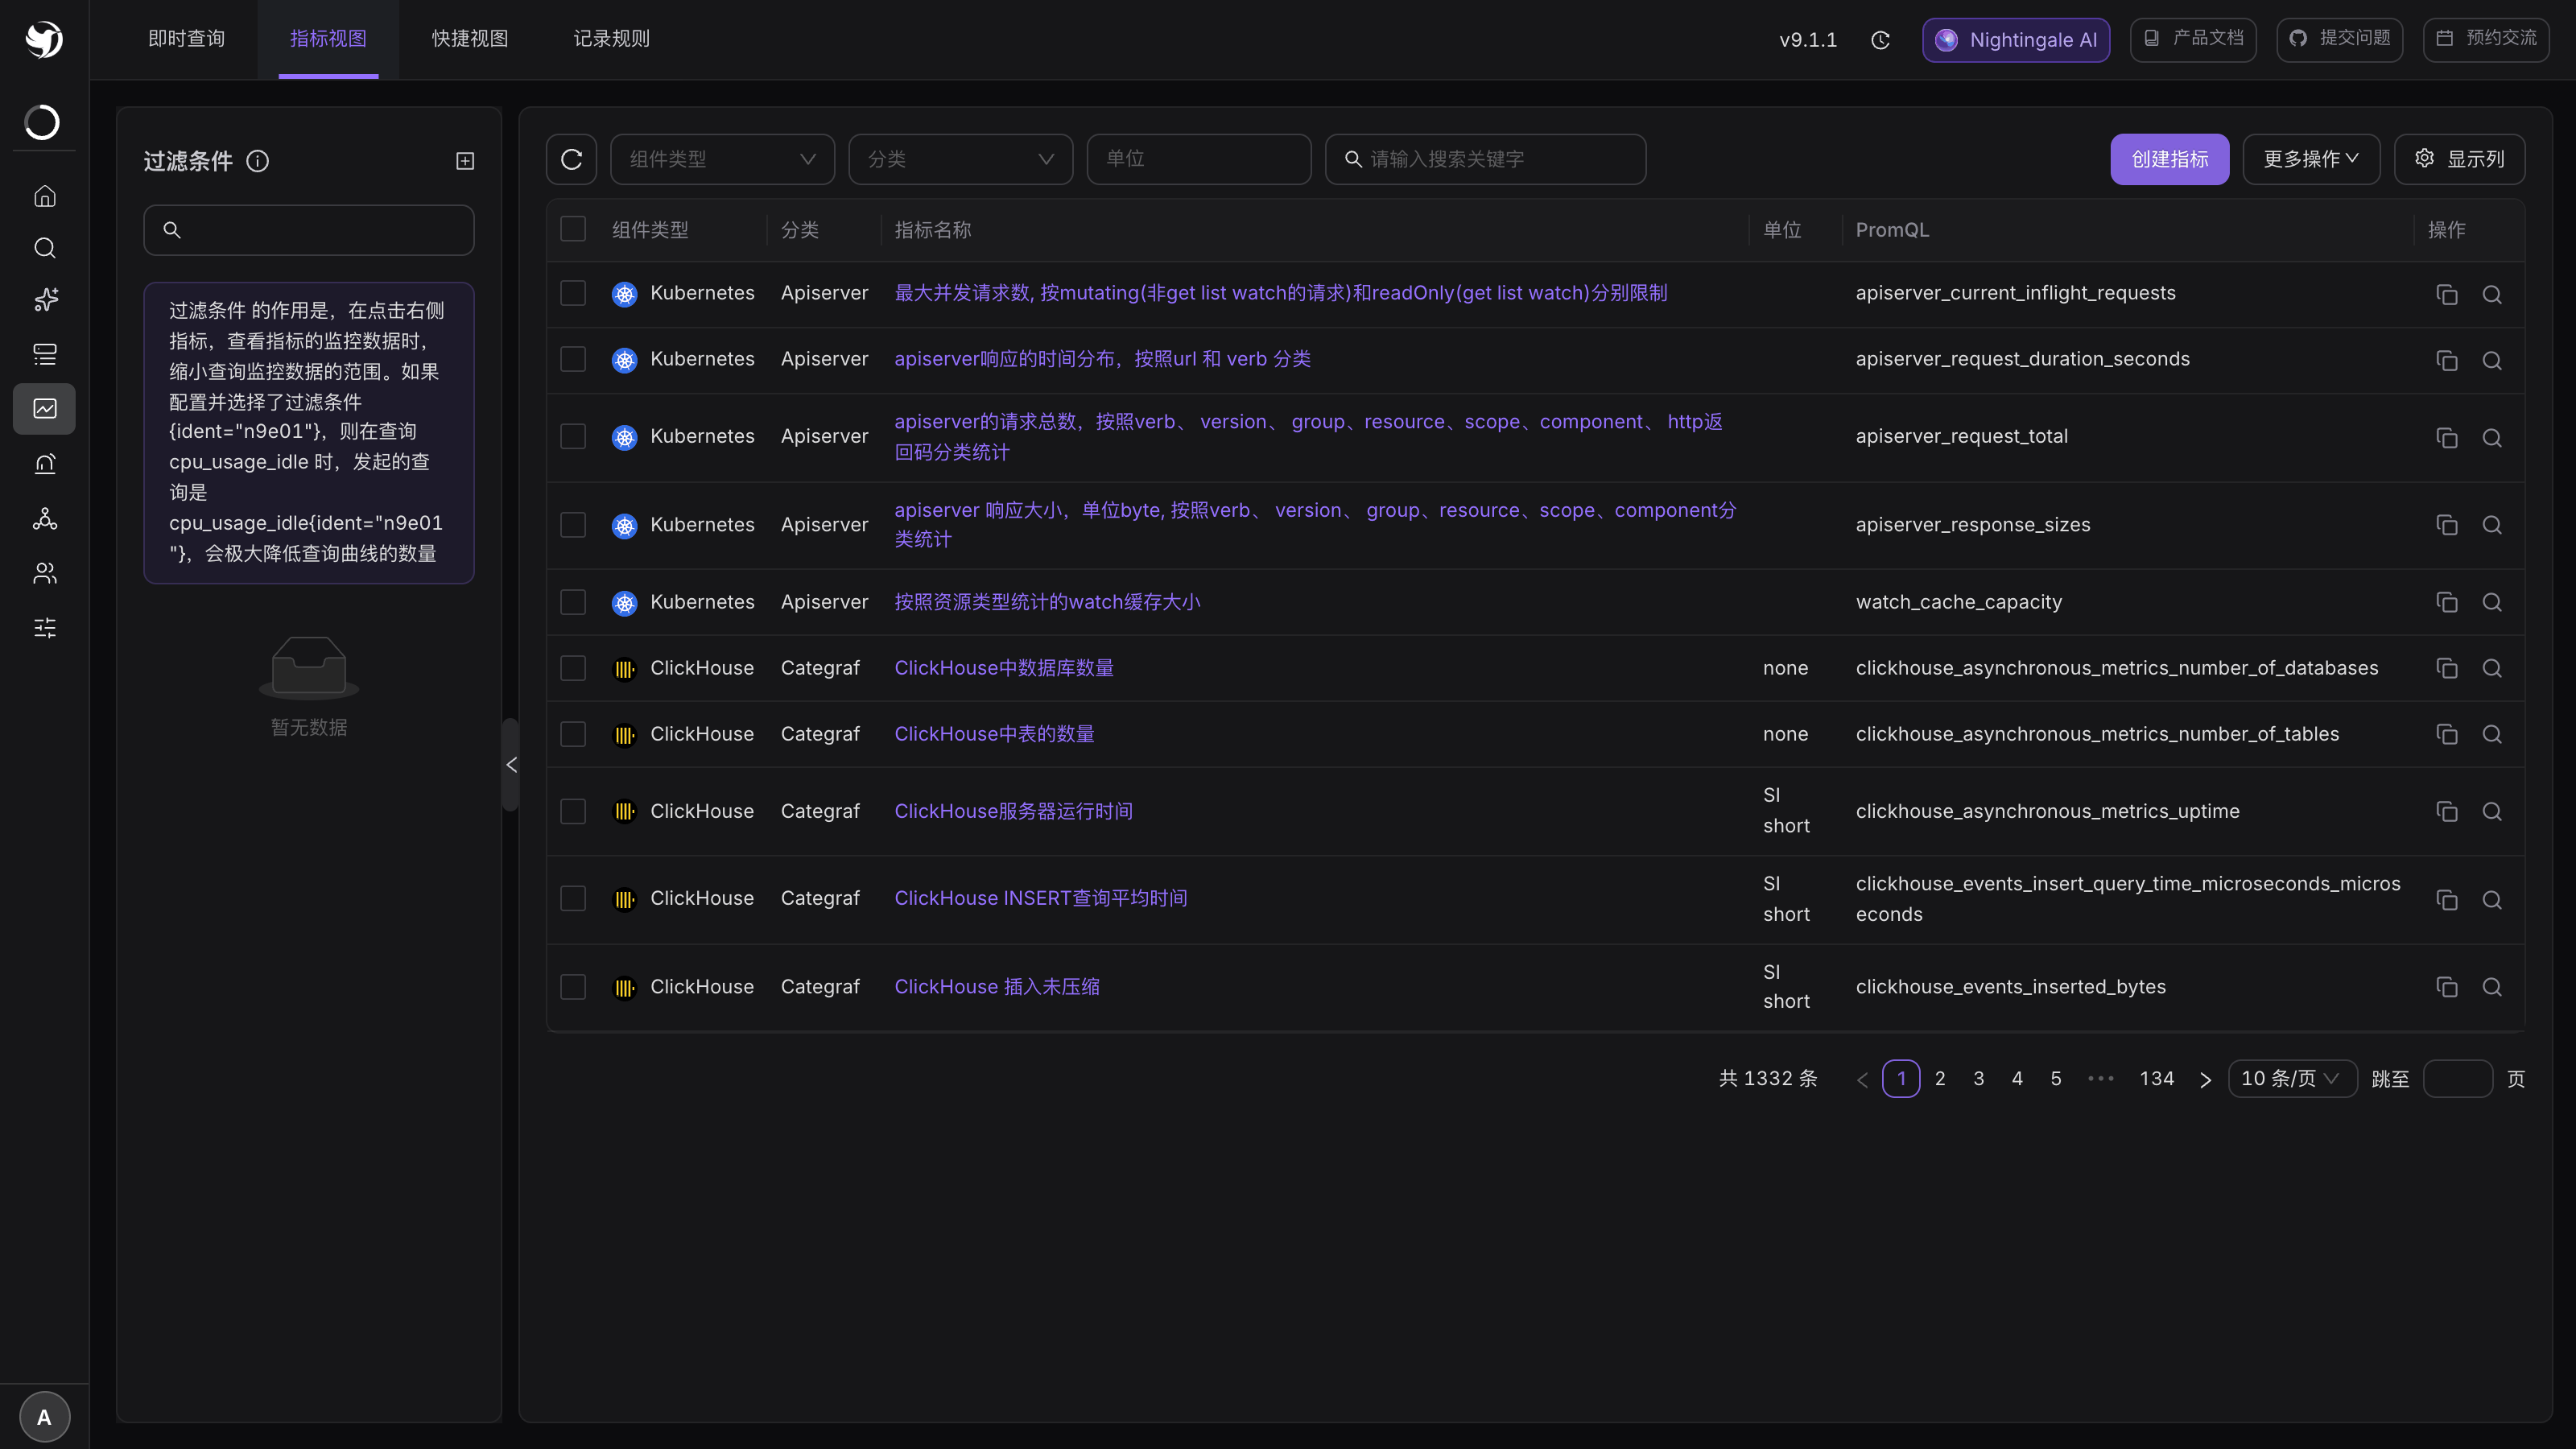Click the filter conditions info icon
The image size is (2576, 1449).
pyautogui.click(x=258, y=161)
